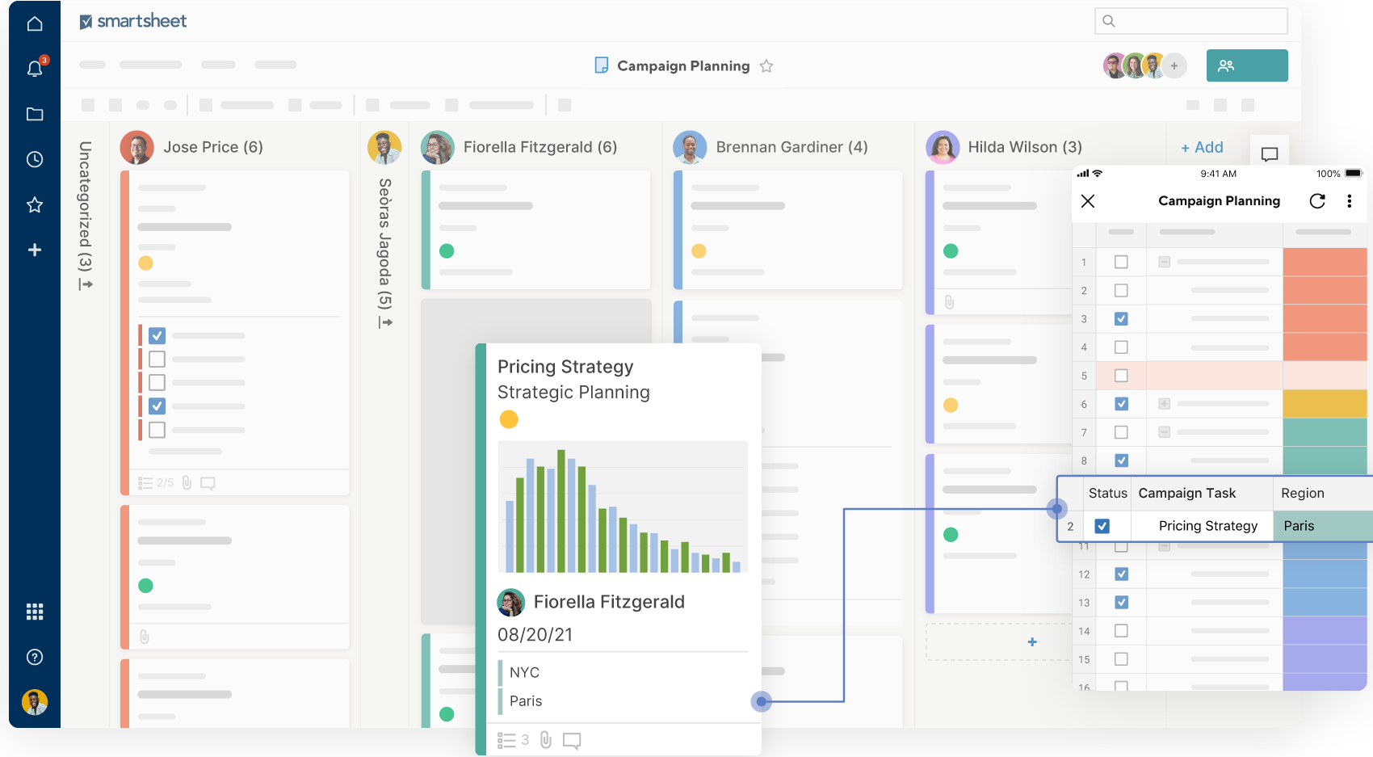The width and height of the screenshot is (1373, 757).
Task: Uncheck the first checklist item in Jose Price card
Action: [x=157, y=335]
